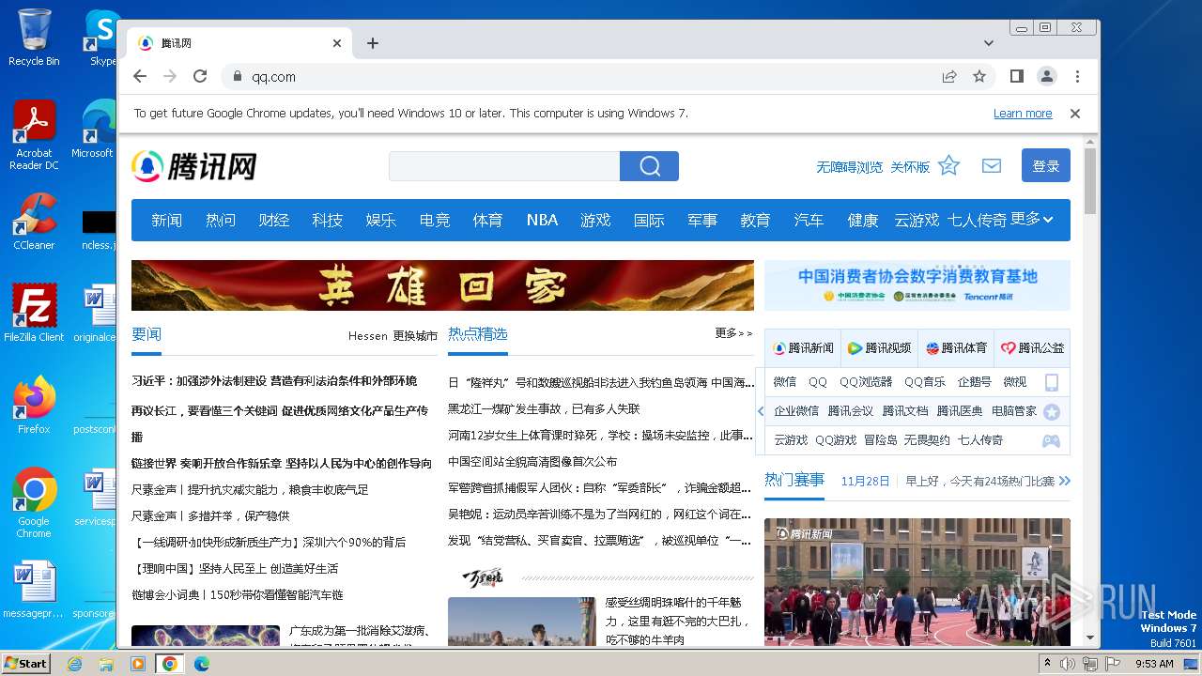Open the 汽车 nav item

pyautogui.click(x=809, y=220)
